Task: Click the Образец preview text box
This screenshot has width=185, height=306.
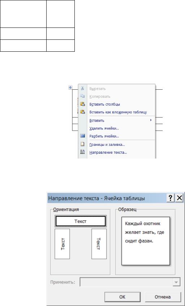Action: 146,241
